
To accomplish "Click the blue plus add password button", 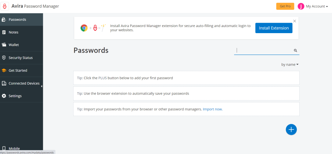I will pos(291,129).
